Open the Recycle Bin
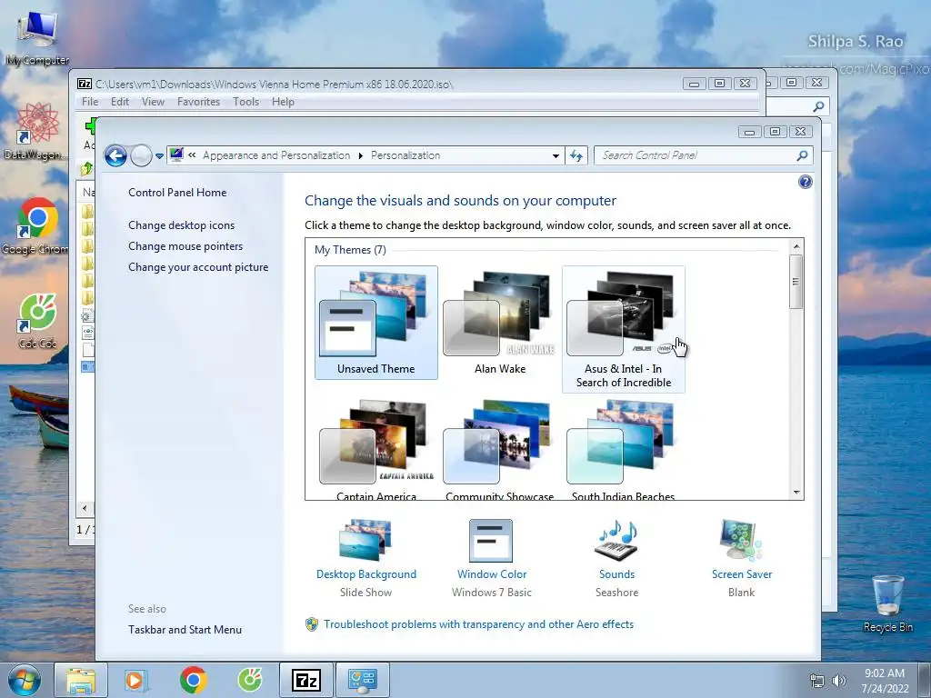Image resolution: width=931 pixels, height=698 pixels. tap(888, 603)
